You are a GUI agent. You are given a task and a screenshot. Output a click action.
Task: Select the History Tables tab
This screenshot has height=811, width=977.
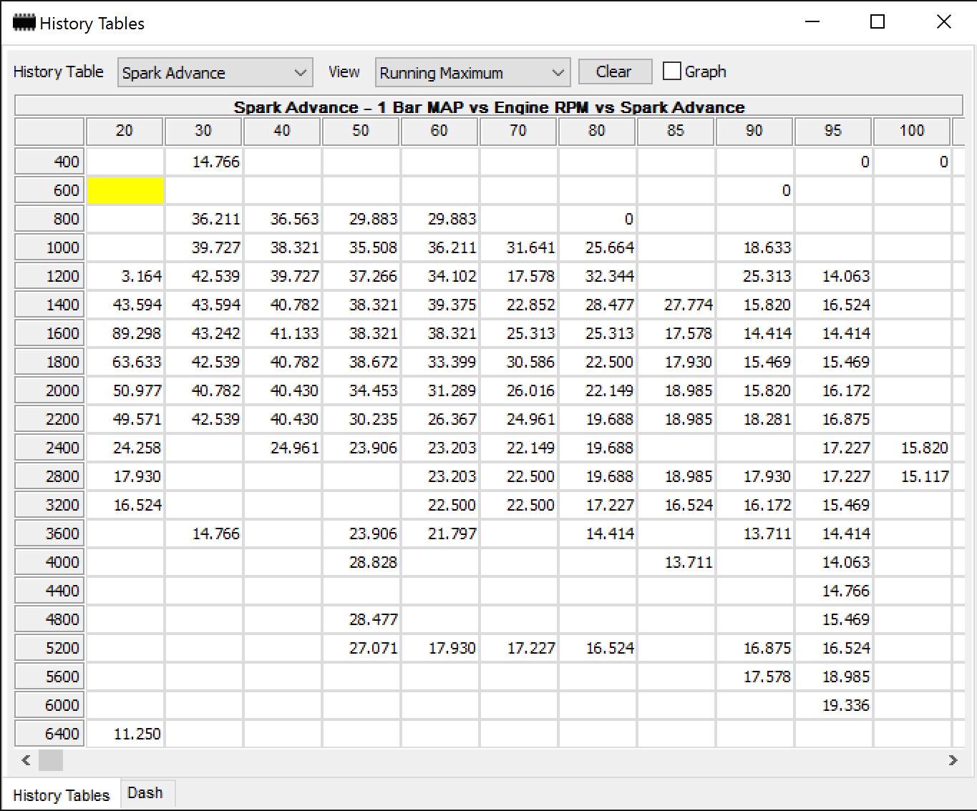click(62, 795)
